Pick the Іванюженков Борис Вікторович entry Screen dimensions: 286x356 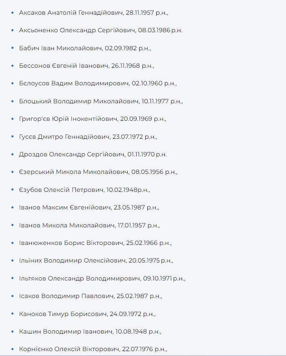tap(95, 243)
